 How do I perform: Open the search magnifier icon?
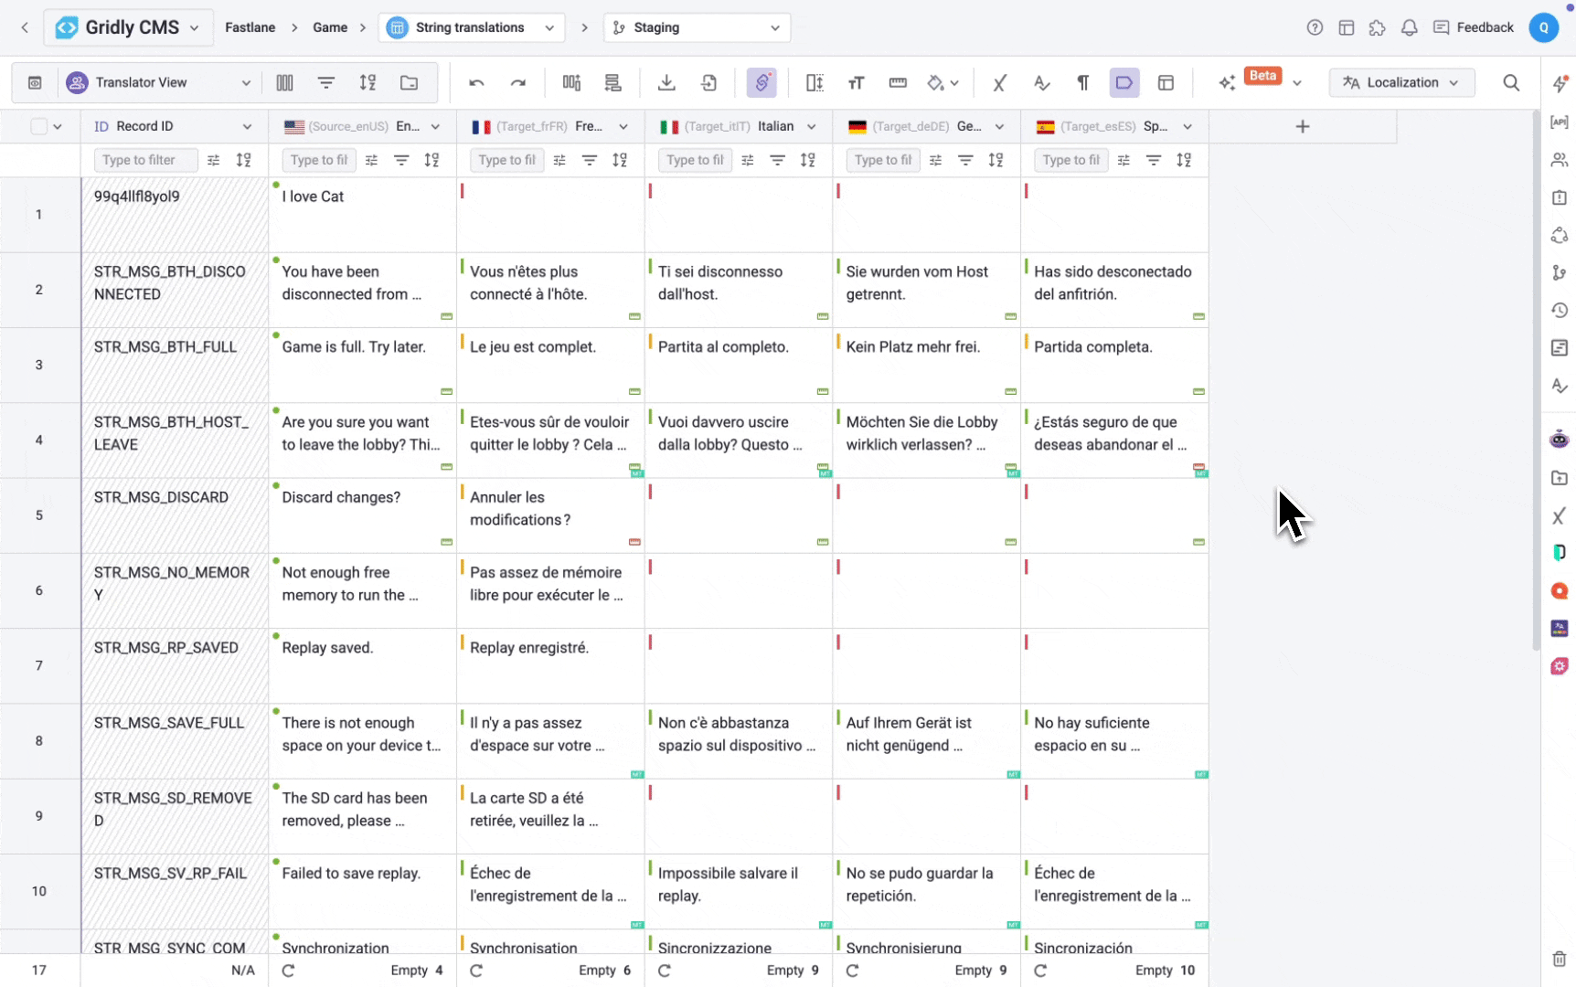(x=1511, y=83)
